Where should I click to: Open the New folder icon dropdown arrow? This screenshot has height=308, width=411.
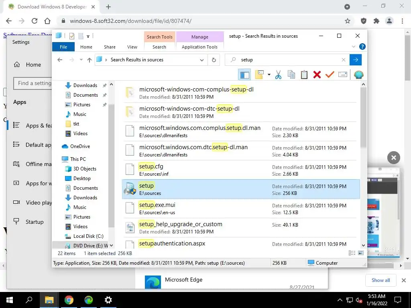point(269,75)
